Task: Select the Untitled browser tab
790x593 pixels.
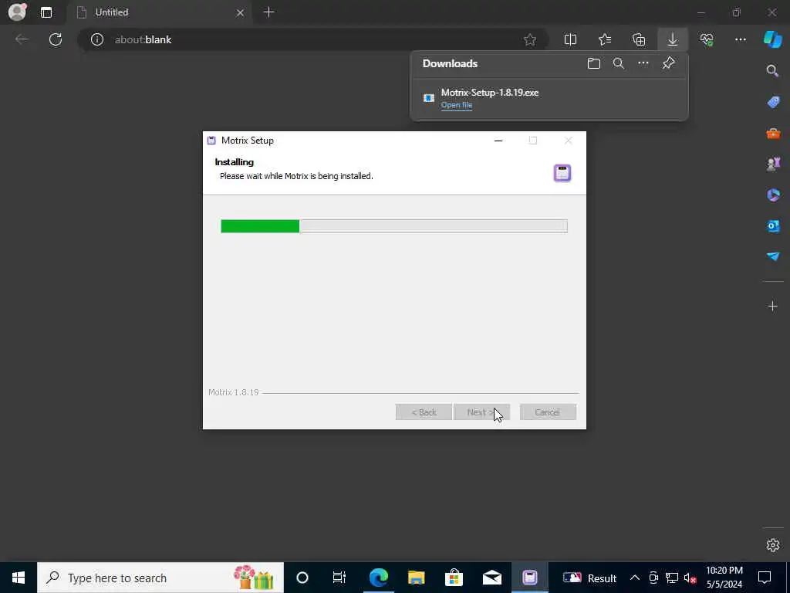Action: pos(160,12)
